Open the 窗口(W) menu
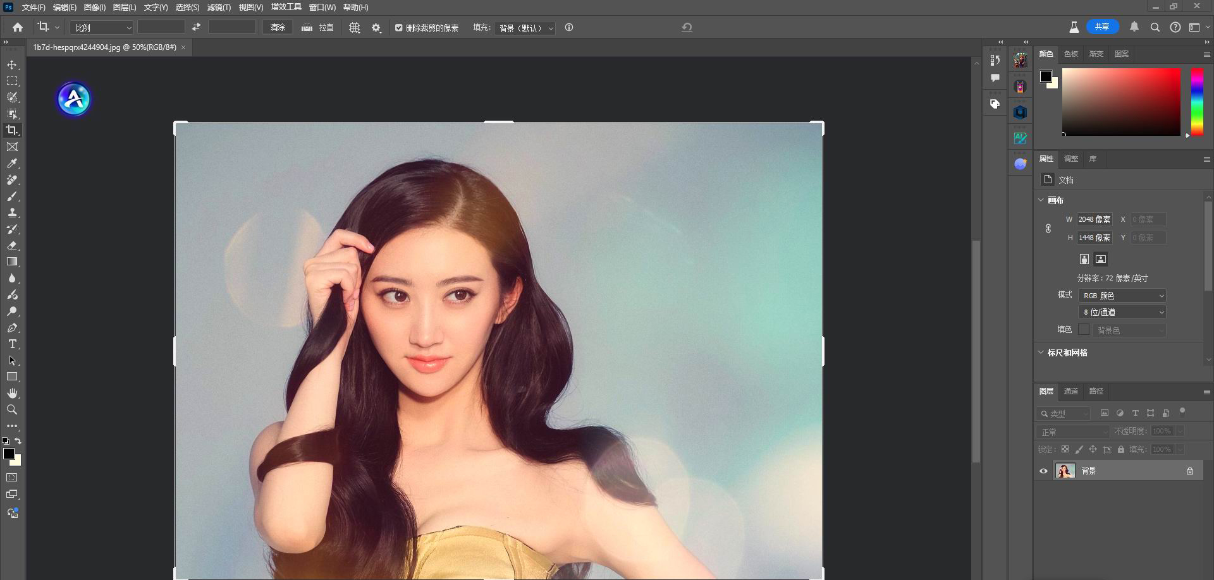1214x580 pixels. (322, 8)
